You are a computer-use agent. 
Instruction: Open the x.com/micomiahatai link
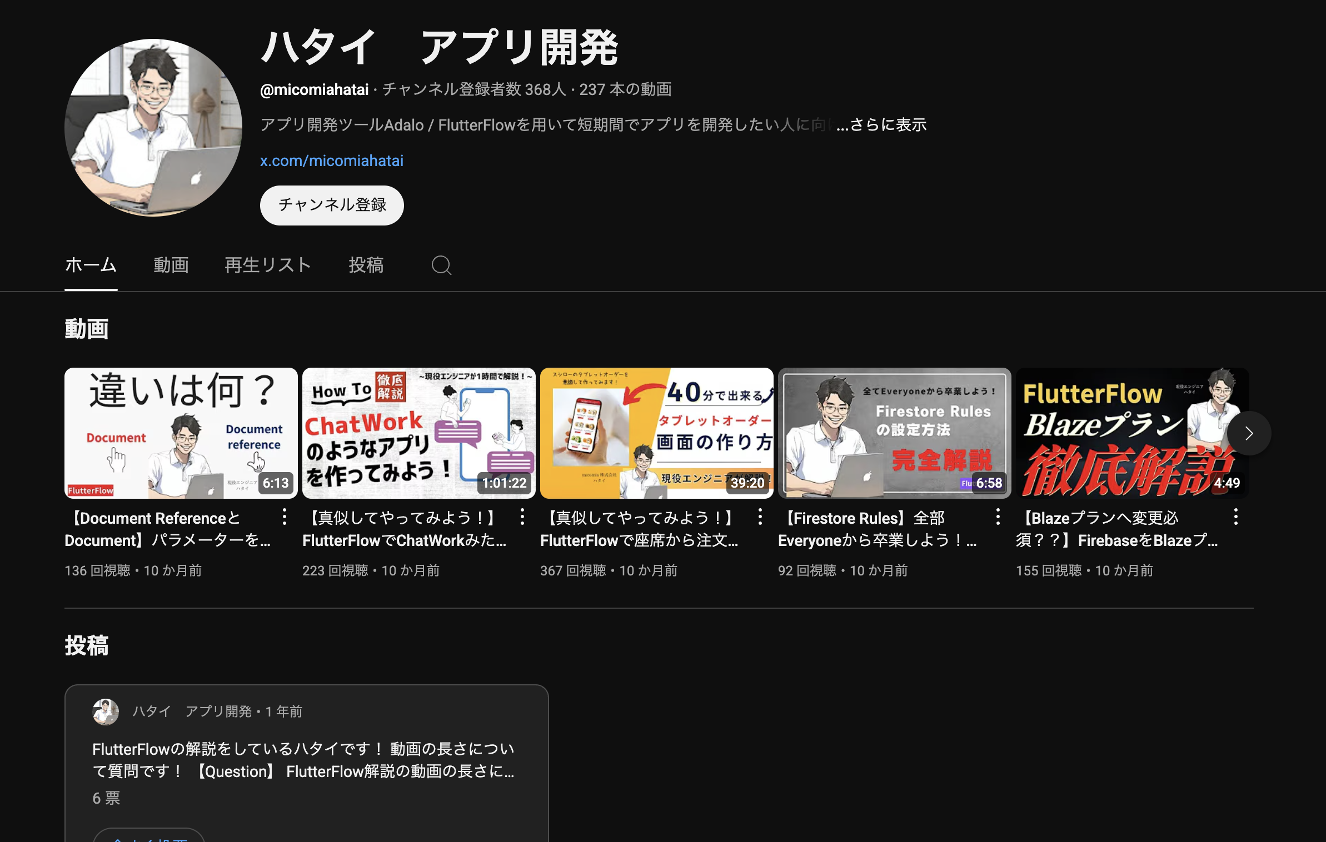coord(332,161)
